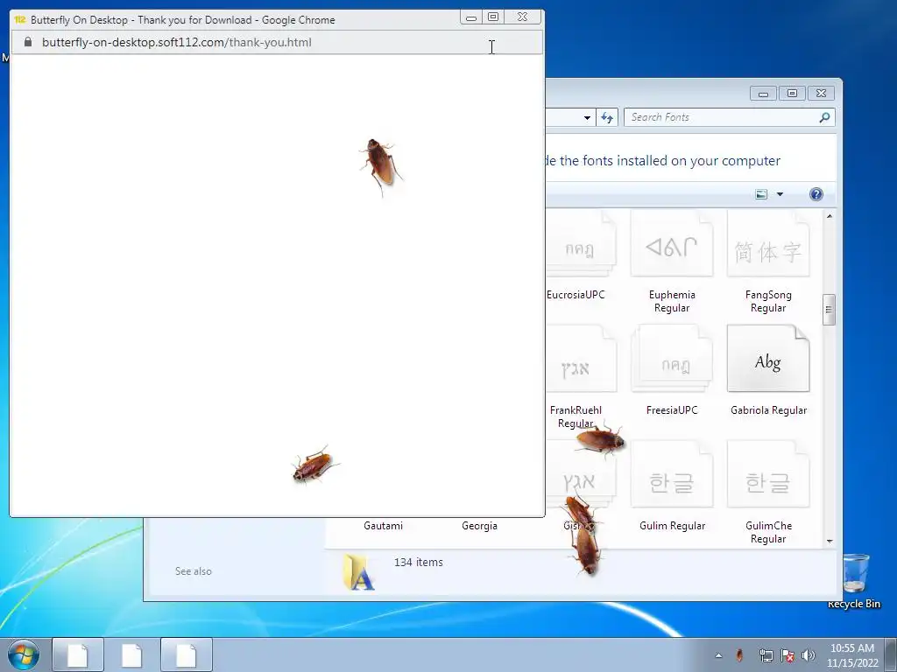Viewport: 897px width, 672px height.
Task: Close the Butterfly On Desktop Chrome window
Action: click(x=522, y=17)
